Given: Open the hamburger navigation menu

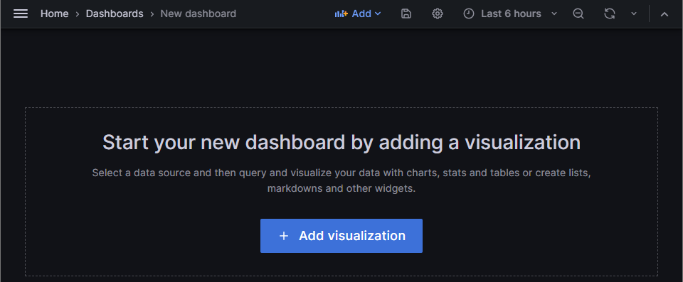Looking at the screenshot, I should [21, 14].
